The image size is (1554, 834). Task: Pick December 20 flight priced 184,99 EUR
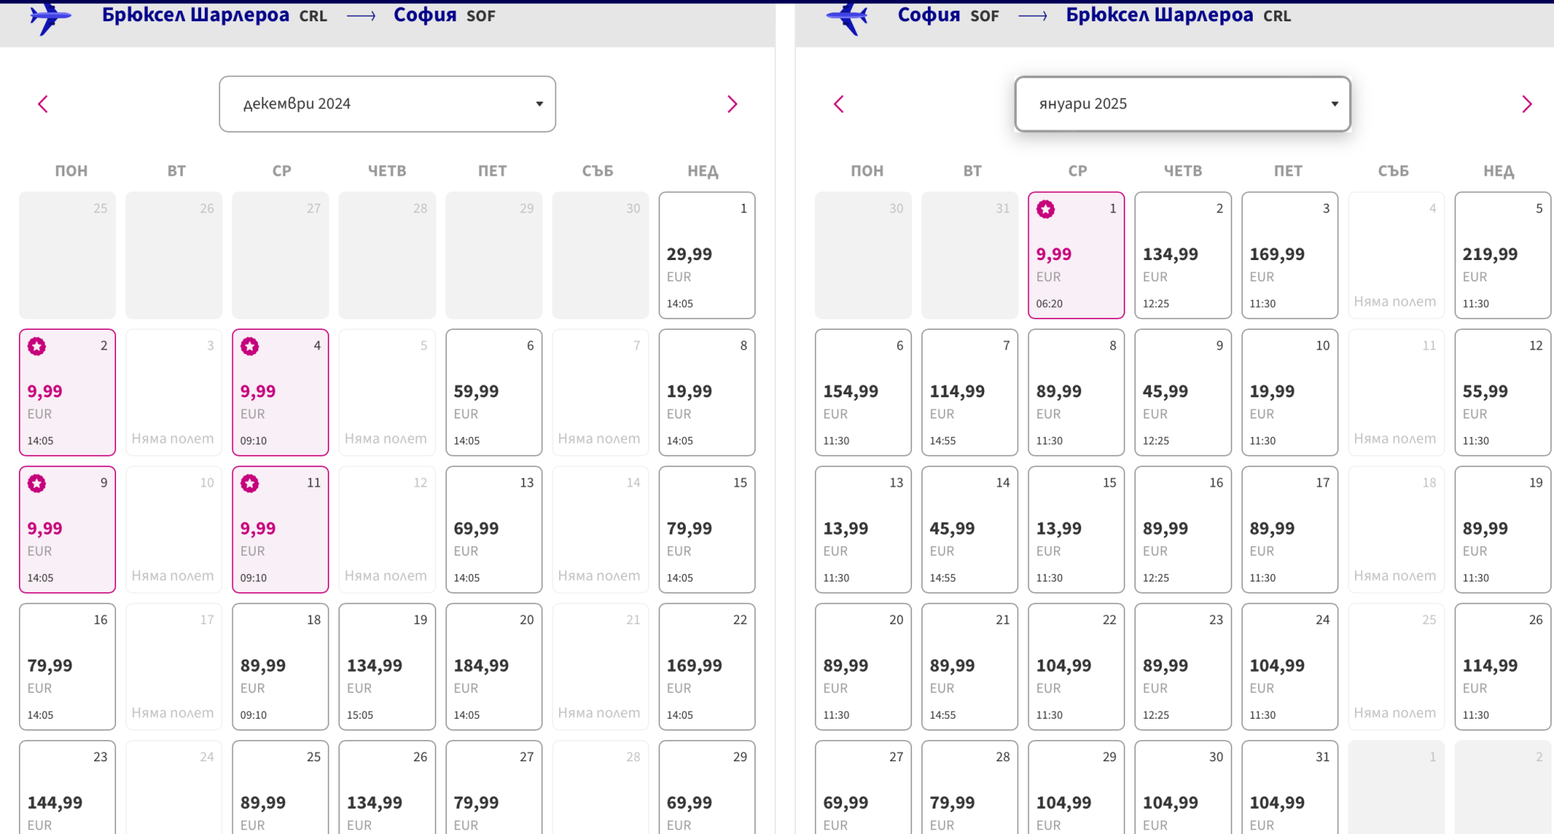coord(493,666)
